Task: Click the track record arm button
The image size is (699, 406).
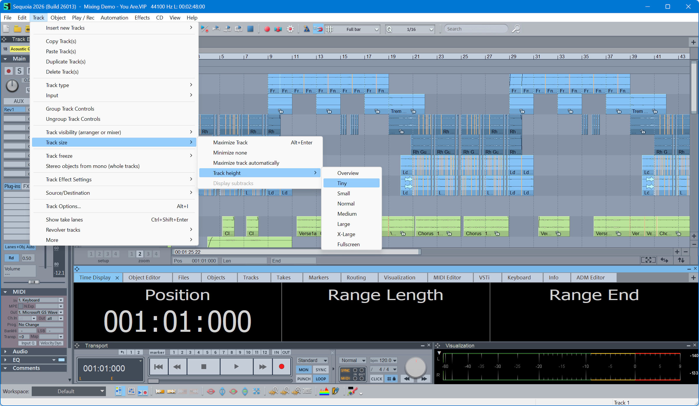Action: click(9, 71)
